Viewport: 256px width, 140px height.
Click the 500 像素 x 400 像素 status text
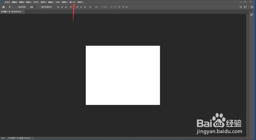pos(19,138)
